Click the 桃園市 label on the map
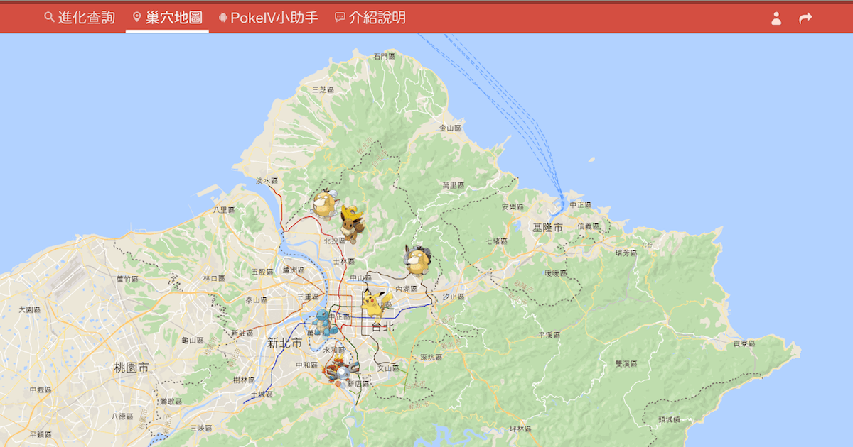The width and height of the screenshot is (853, 447). tap(132, 368)
